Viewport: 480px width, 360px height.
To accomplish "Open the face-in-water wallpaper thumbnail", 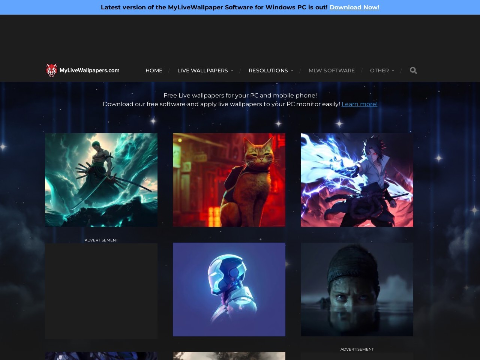I will 357,289.
